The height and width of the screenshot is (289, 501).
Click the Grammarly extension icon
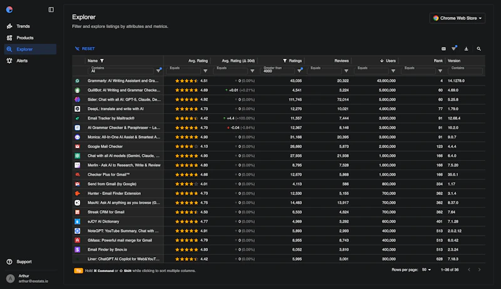(77, 81)
